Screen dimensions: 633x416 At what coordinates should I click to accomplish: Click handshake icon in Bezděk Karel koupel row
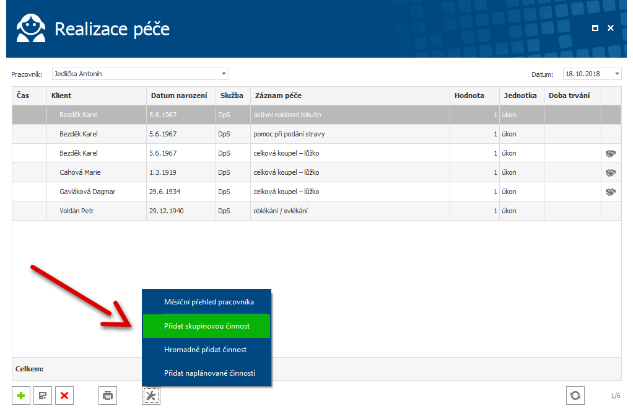[611, 154]
